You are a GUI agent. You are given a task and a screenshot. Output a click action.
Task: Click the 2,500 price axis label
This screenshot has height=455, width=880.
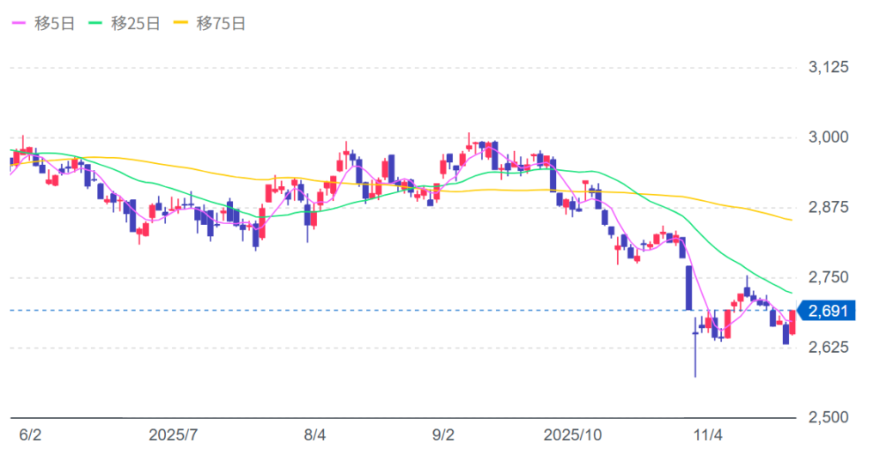830,417
